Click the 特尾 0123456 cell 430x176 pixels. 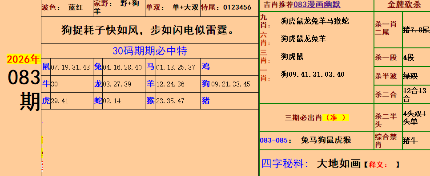(229, 8)
